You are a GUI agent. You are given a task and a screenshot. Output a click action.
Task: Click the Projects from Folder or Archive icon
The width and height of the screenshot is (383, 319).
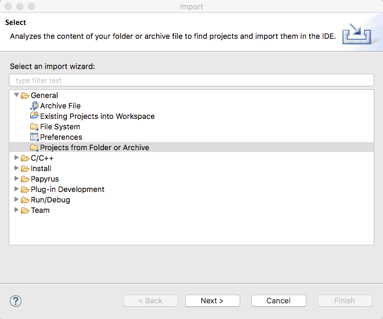pos(34,147)
